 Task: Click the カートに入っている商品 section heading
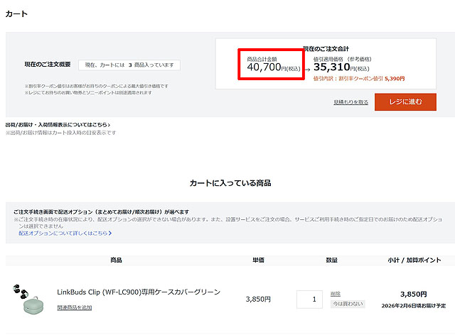(230, 183)
